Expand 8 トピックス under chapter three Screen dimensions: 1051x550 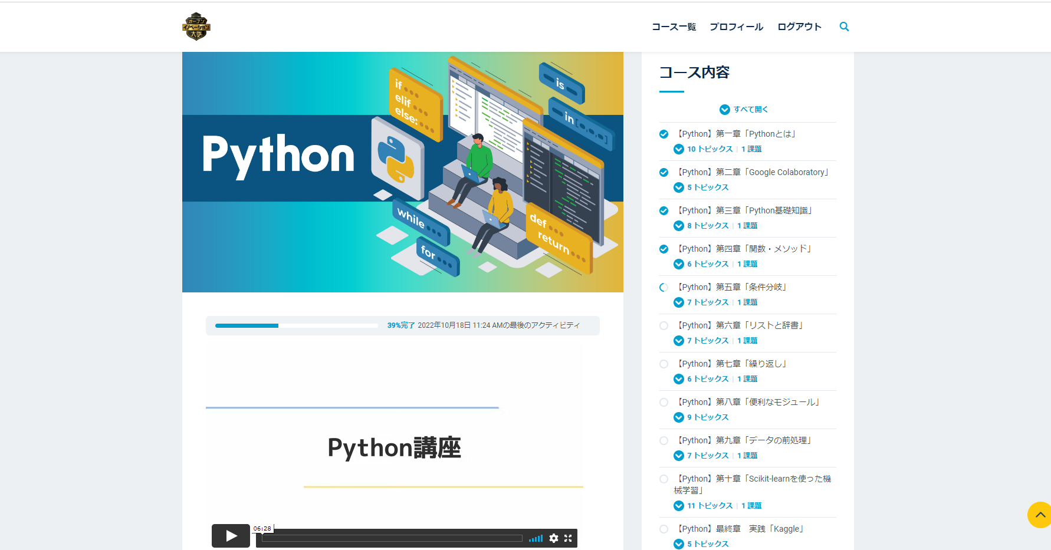click(701, 226)
